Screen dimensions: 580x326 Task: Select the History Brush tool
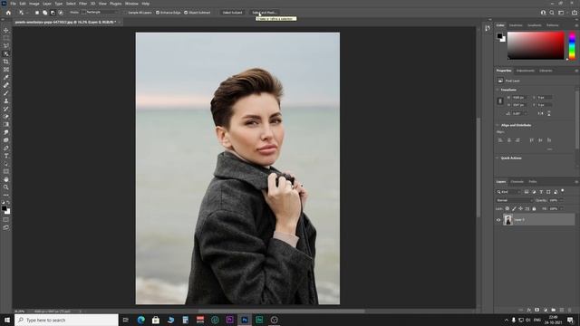click(x=6, y=109)
